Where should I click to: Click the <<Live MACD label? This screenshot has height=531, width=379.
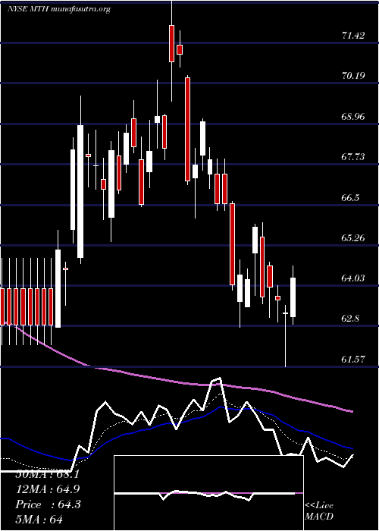(x=319, y=511)
